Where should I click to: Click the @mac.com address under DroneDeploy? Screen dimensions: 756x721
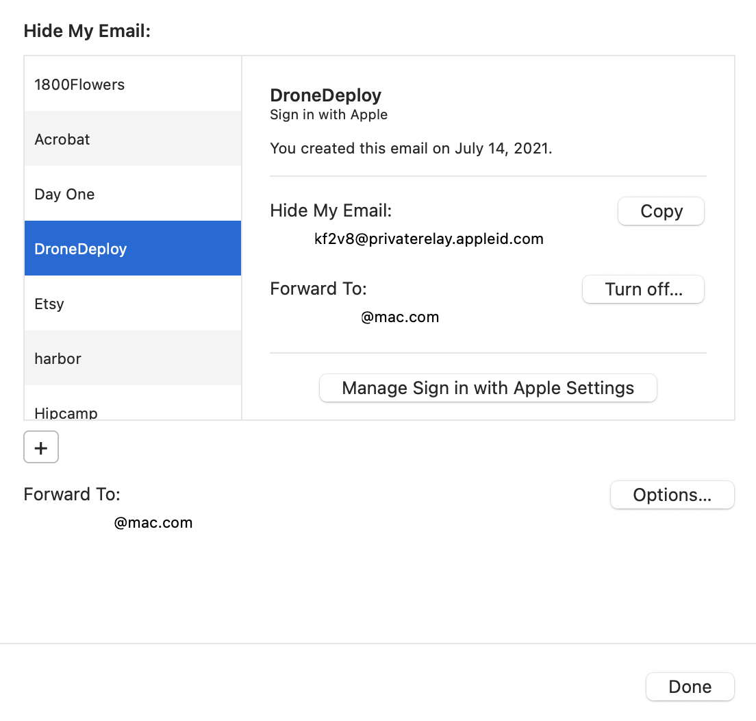click(x=400, y=317)
